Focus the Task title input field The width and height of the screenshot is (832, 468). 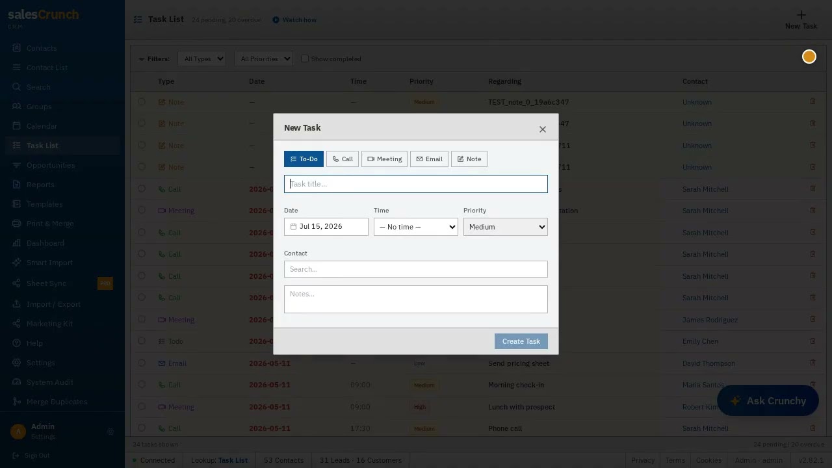[416, 184]
